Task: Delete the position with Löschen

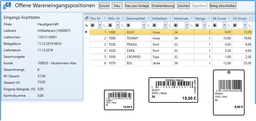Action: tap(184, 6)
